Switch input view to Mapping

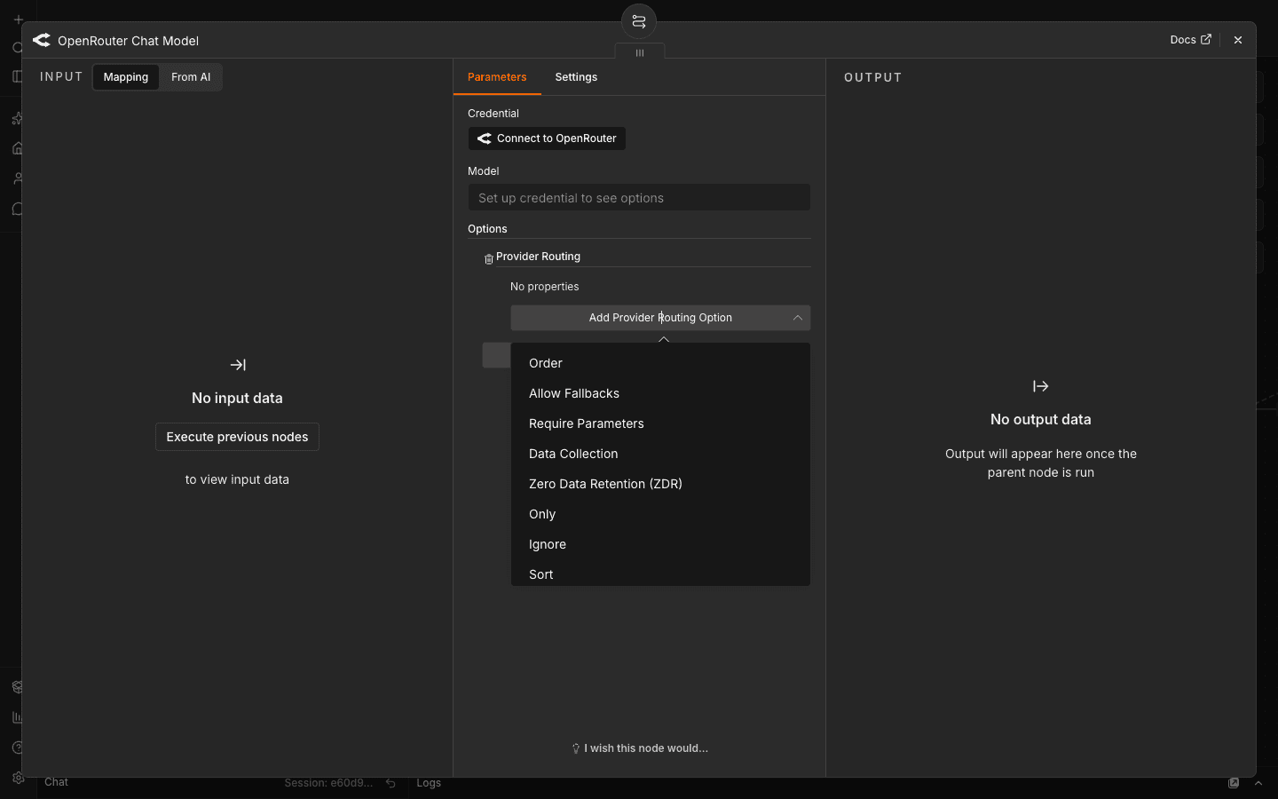coord(126,77)
